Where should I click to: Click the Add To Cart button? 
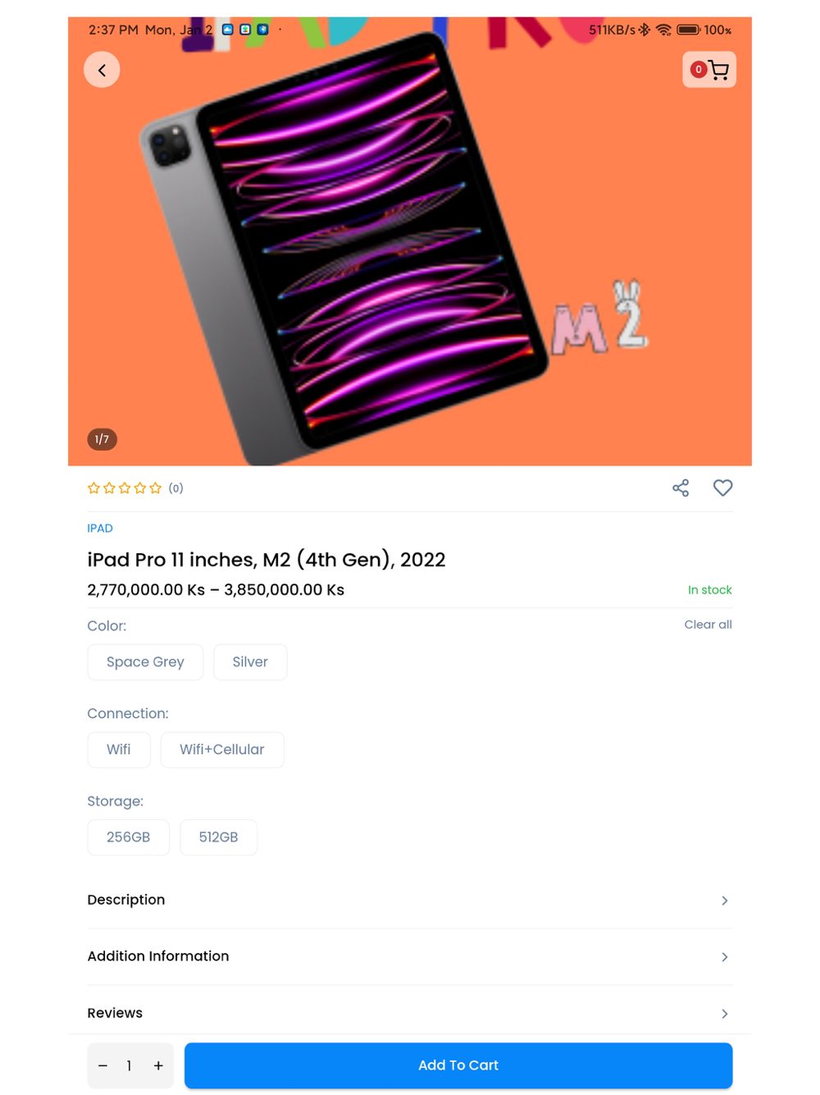click(458, 1065)
